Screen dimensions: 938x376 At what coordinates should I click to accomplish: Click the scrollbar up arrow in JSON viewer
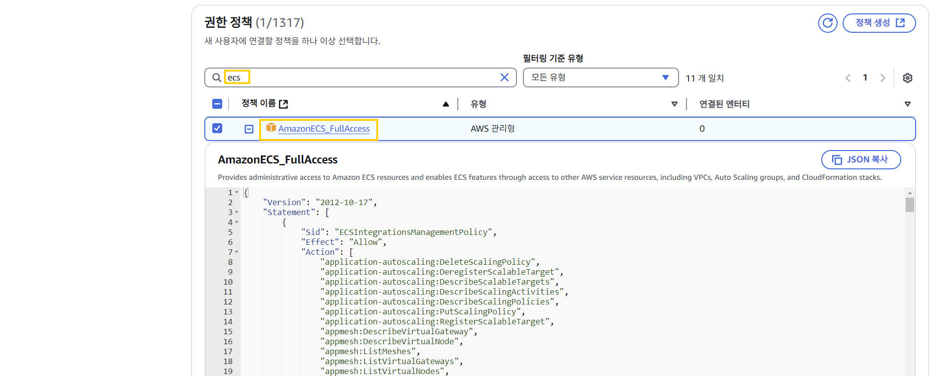coord(910,193)
